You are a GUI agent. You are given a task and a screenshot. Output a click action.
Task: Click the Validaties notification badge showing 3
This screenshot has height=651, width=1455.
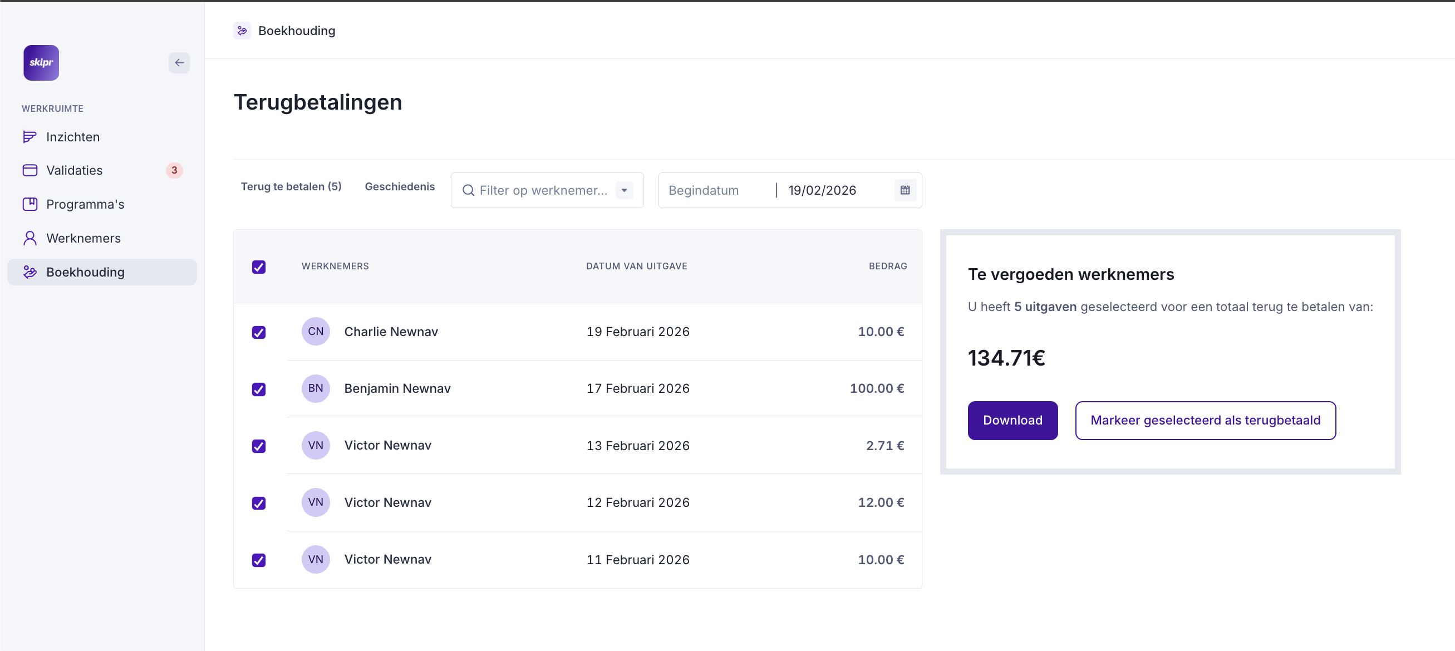174,170
